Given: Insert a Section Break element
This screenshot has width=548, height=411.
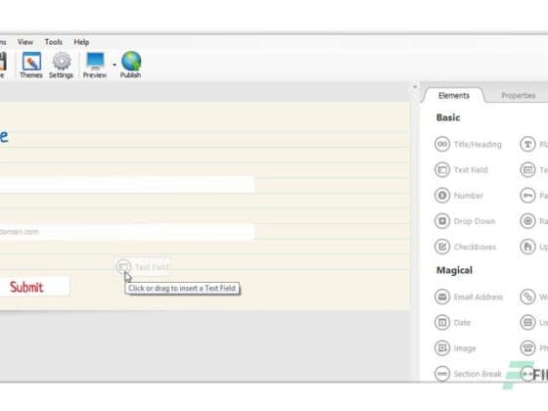Looking at the screenshot, I should [x=468, y=374].
